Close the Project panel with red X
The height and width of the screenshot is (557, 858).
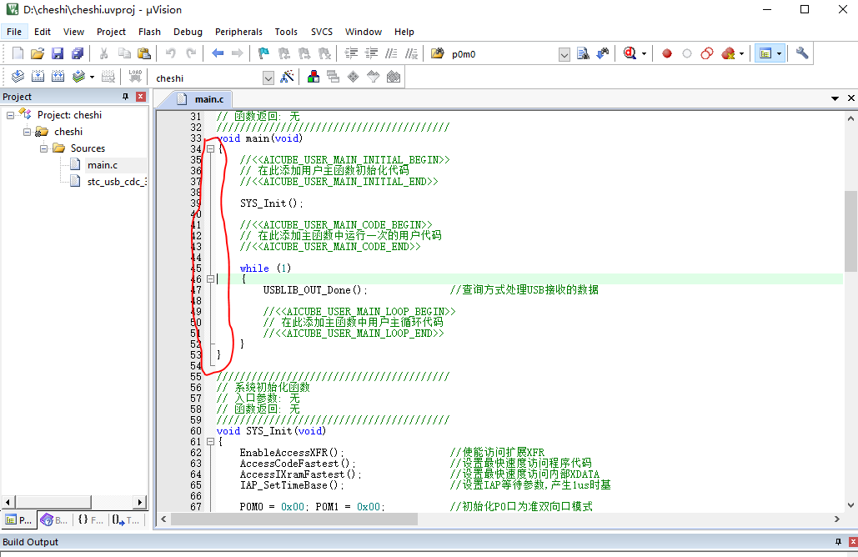pyautogui.click(x=141, y=97)
